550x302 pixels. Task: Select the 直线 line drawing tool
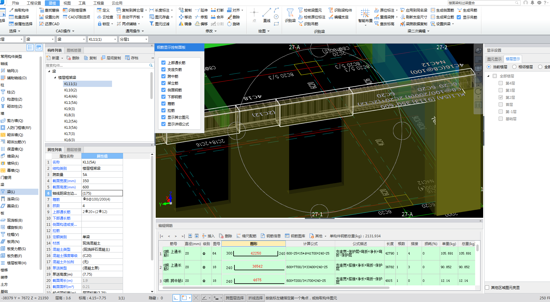tap(267, 15)
